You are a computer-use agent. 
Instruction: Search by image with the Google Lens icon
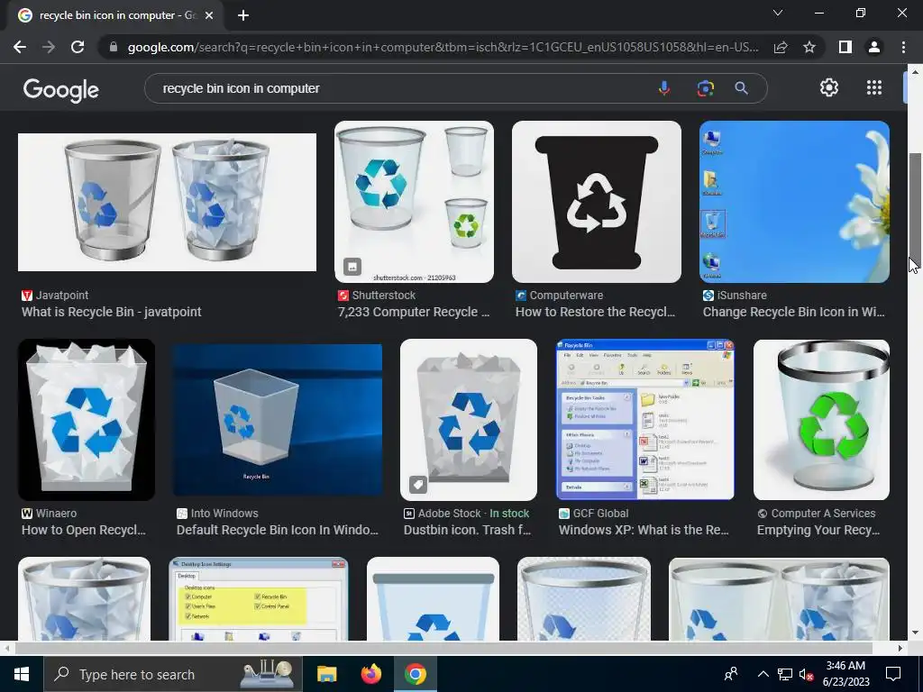tap(705, 88)
